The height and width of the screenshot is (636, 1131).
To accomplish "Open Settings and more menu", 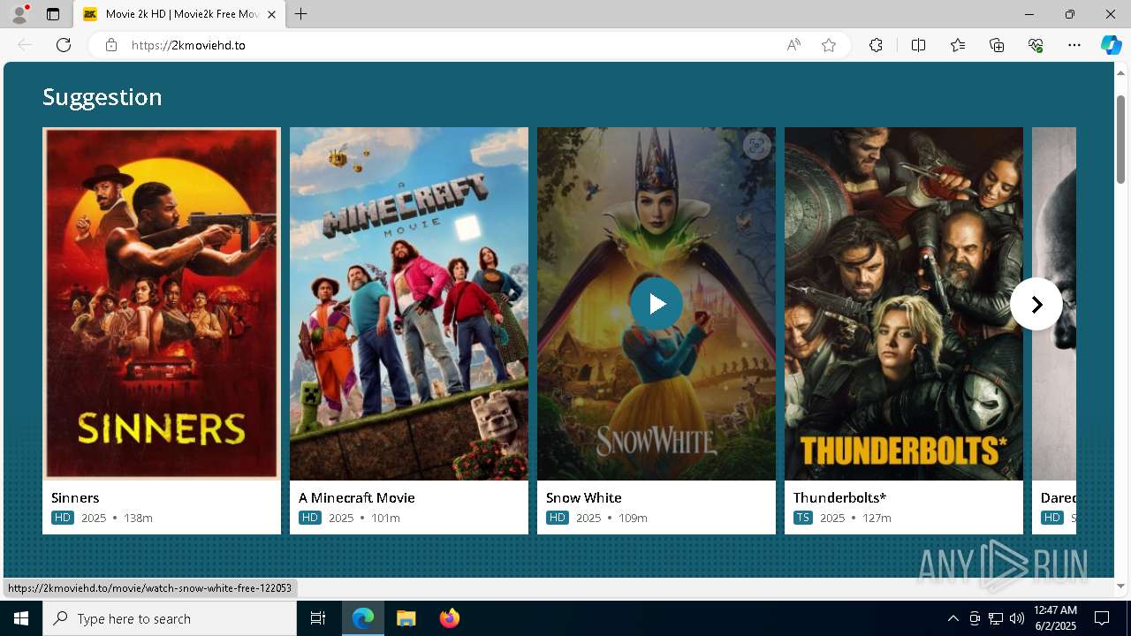I will 1074,45.
